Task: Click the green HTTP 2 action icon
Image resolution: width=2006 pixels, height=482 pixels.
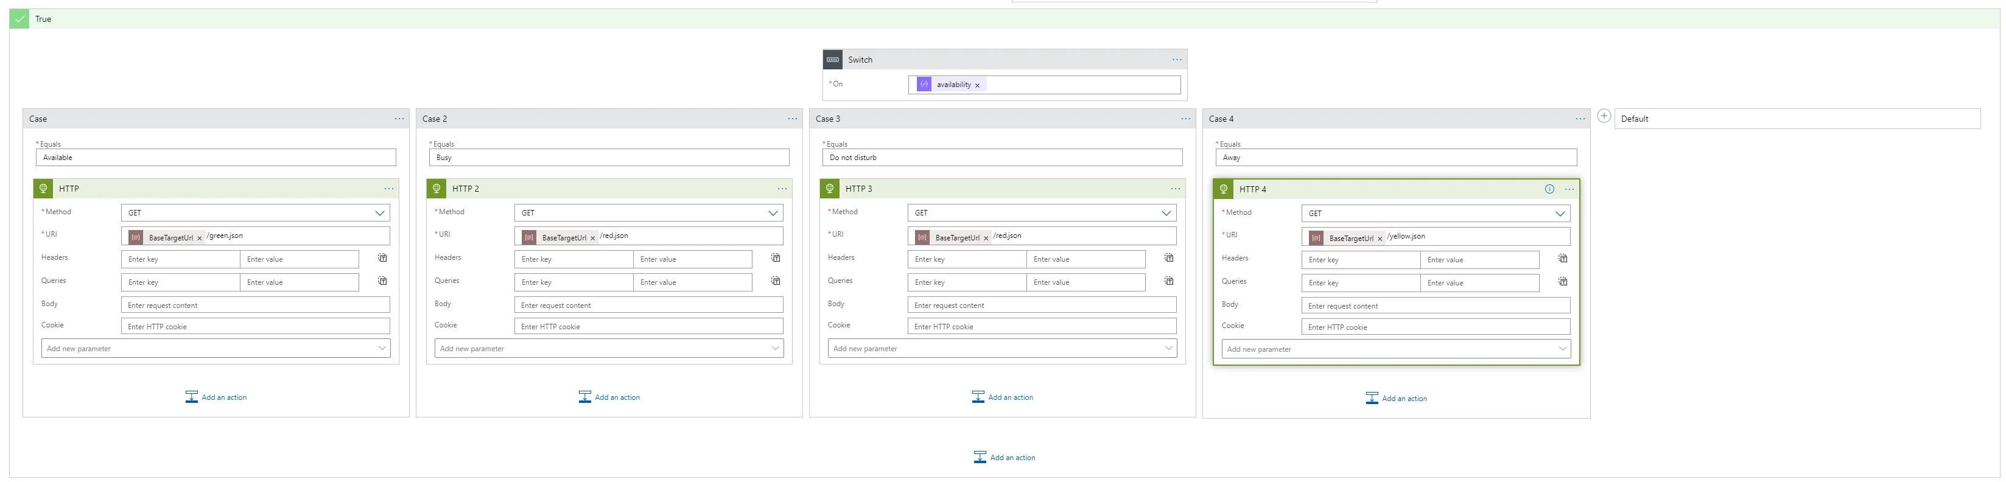Action: tap(437, 189)
